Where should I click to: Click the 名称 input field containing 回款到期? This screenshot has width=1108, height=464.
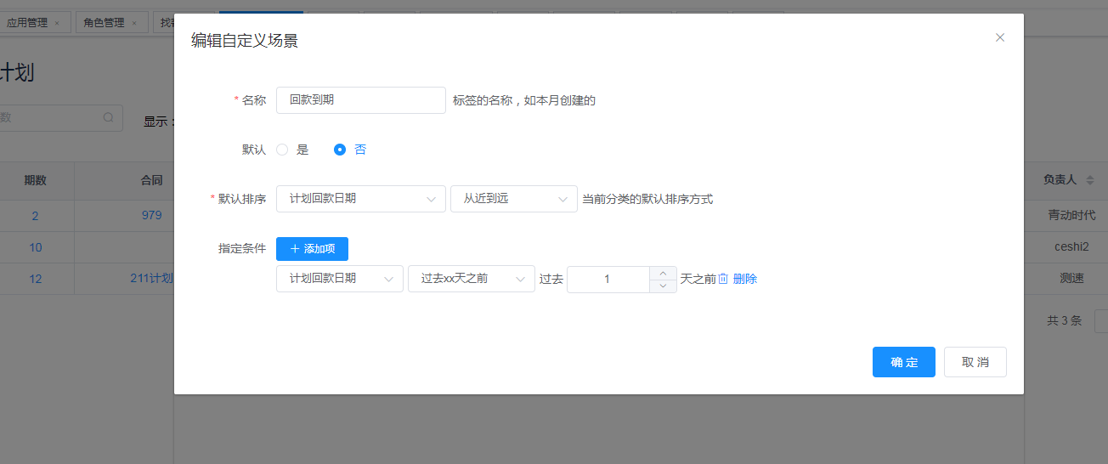(x=360, y=100)
